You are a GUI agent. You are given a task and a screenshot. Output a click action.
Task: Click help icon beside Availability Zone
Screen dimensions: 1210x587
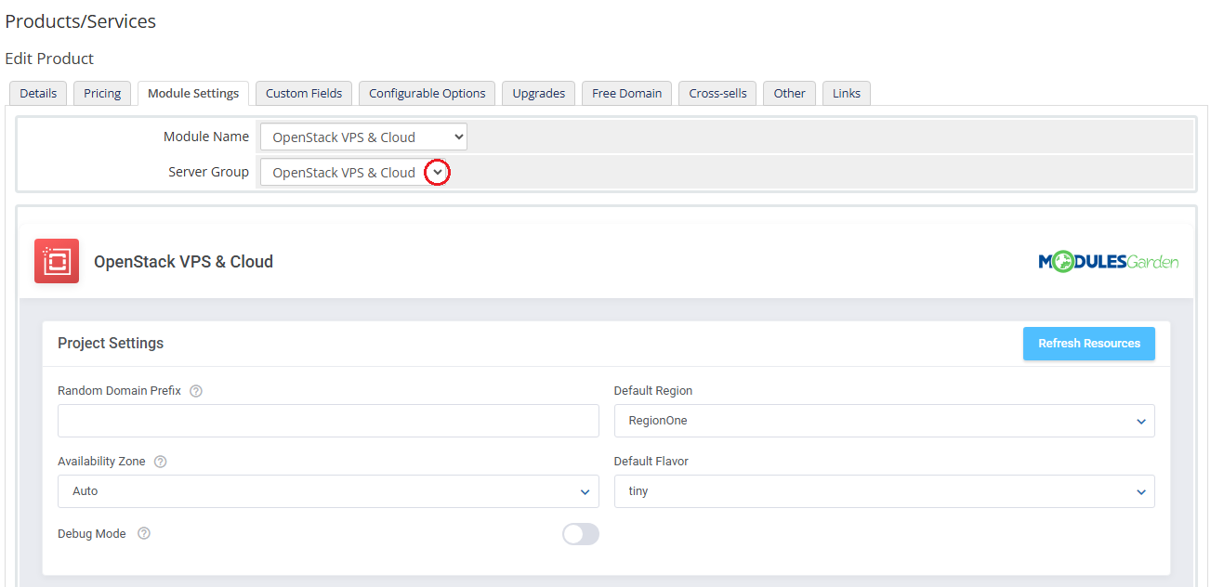(161, 462)
